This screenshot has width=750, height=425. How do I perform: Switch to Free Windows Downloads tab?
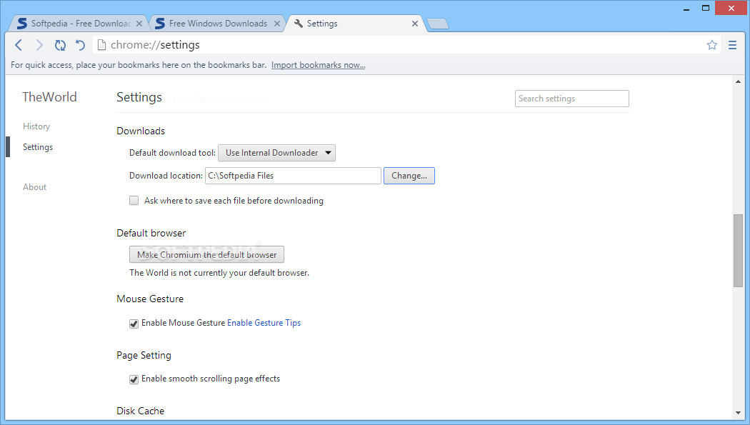(218, 24)
